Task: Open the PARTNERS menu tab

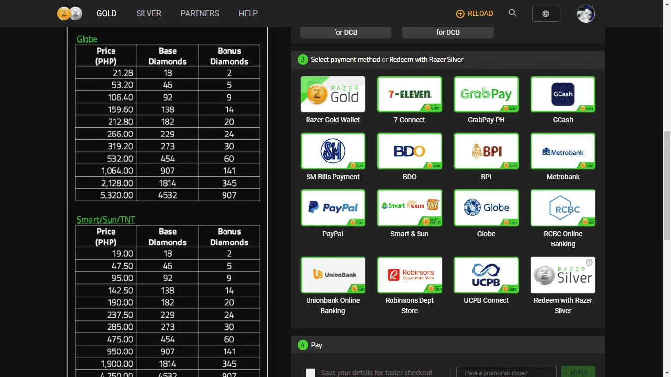Action: pos(200,13)
